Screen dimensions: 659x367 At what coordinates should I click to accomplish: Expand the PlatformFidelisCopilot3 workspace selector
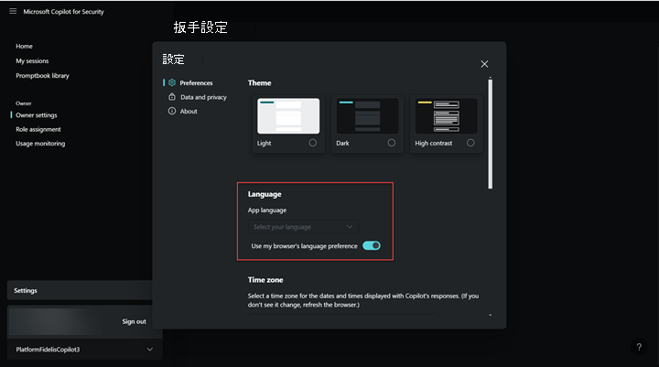point(84,350)
